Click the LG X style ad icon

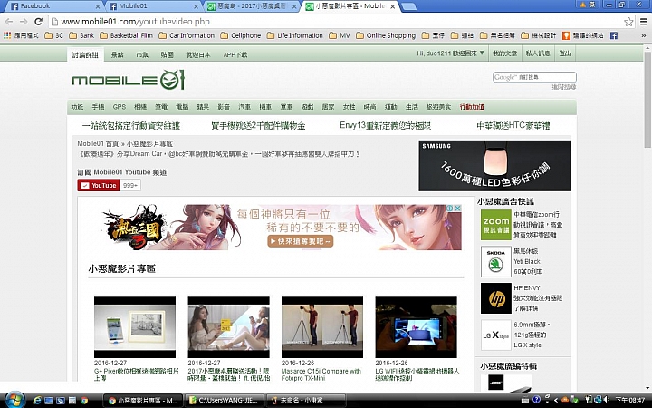pyautogui.click(x=495, y=335)
